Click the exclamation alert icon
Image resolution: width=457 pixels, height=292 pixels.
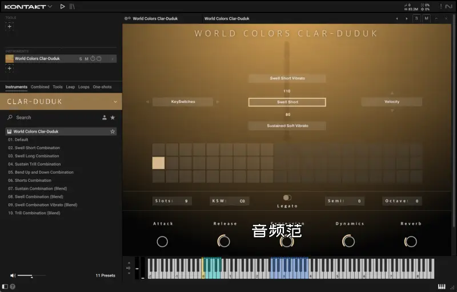[x=441, y=6]
